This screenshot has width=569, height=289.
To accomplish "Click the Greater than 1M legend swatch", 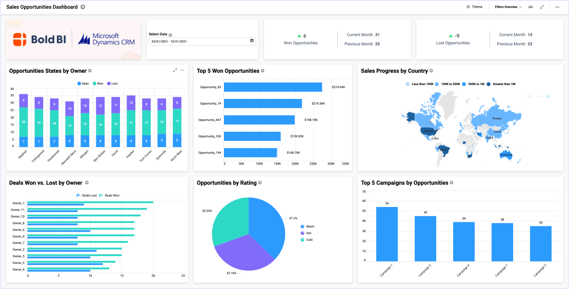I will coord(489,84).
